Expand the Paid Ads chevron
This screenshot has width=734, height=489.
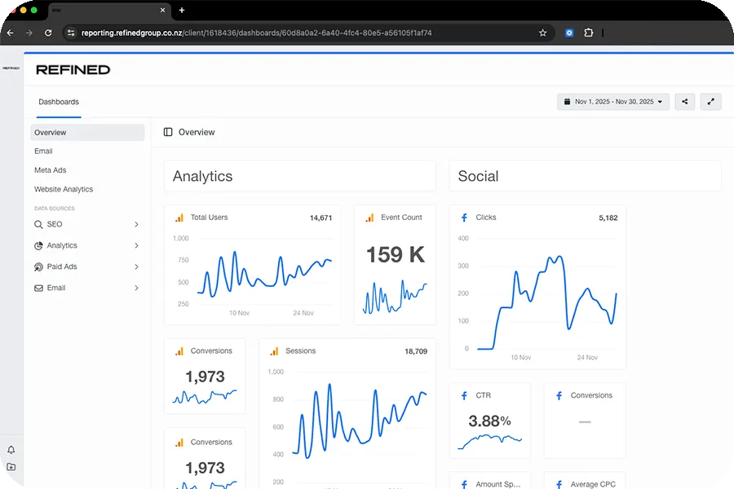pos(136,267)
